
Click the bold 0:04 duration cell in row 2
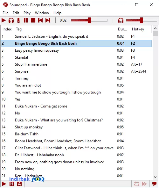121,43
